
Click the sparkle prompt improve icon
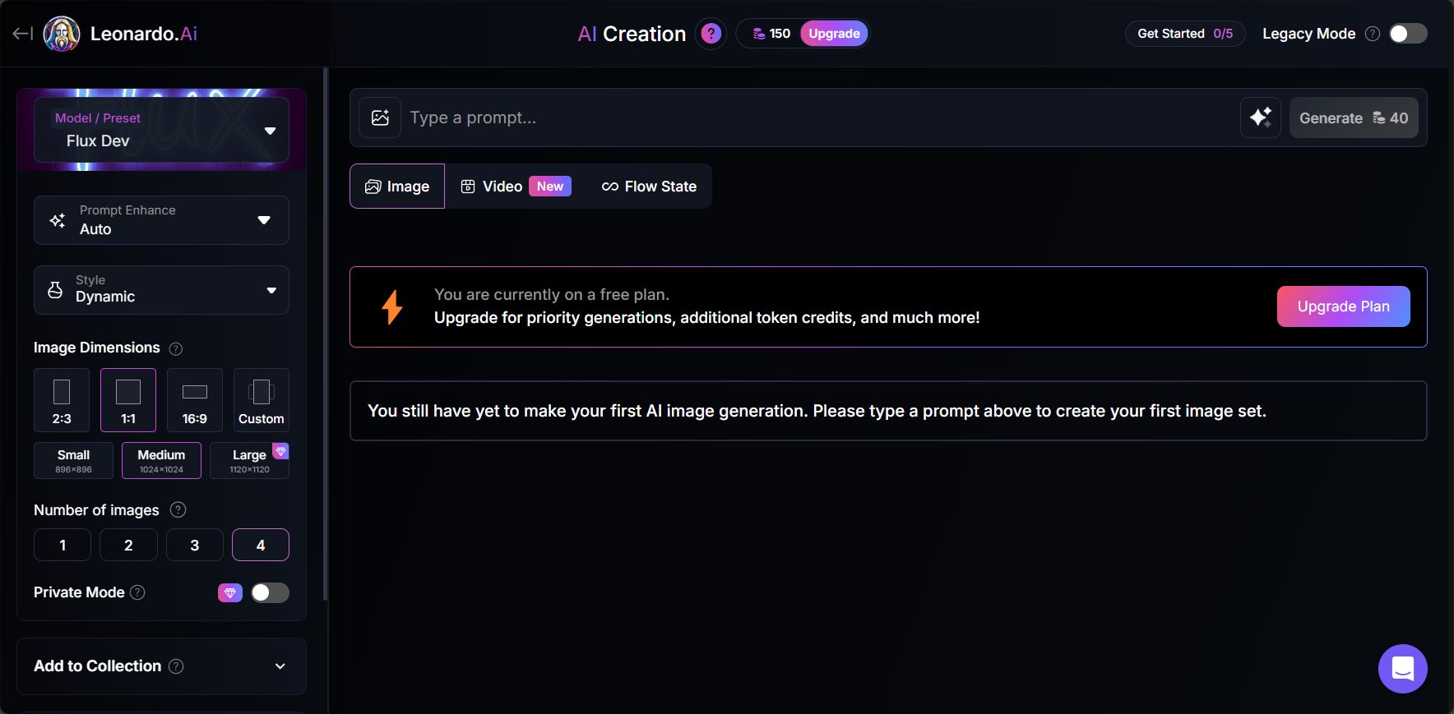(1261, 117)
